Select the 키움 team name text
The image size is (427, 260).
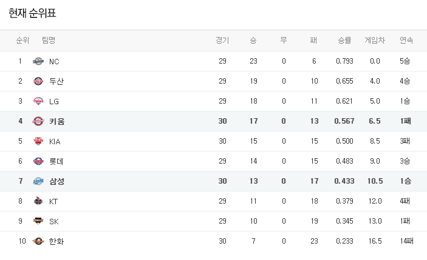click(x=56, y=121)
